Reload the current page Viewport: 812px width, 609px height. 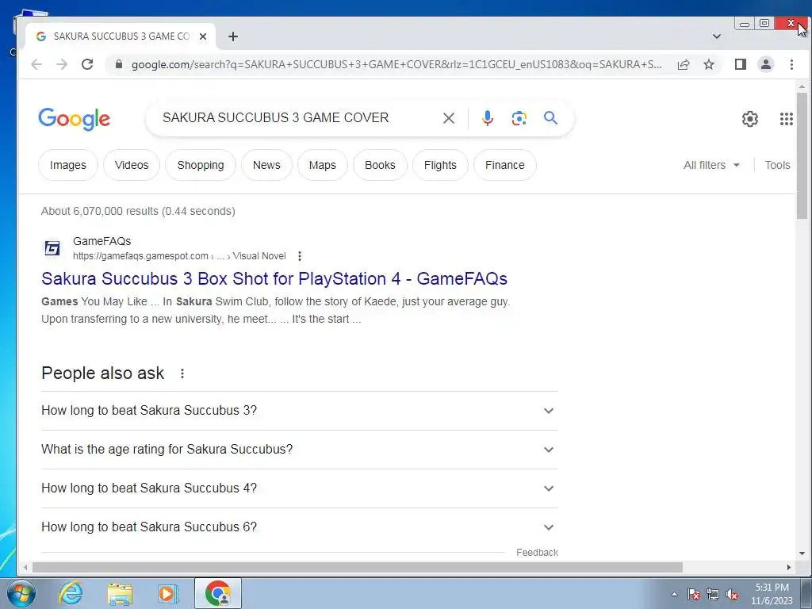tap(87, 64)
